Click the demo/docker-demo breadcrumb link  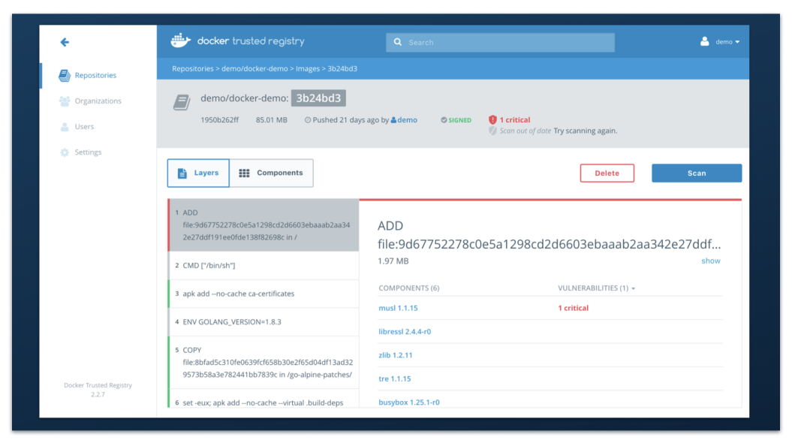[x=254, y=68]
